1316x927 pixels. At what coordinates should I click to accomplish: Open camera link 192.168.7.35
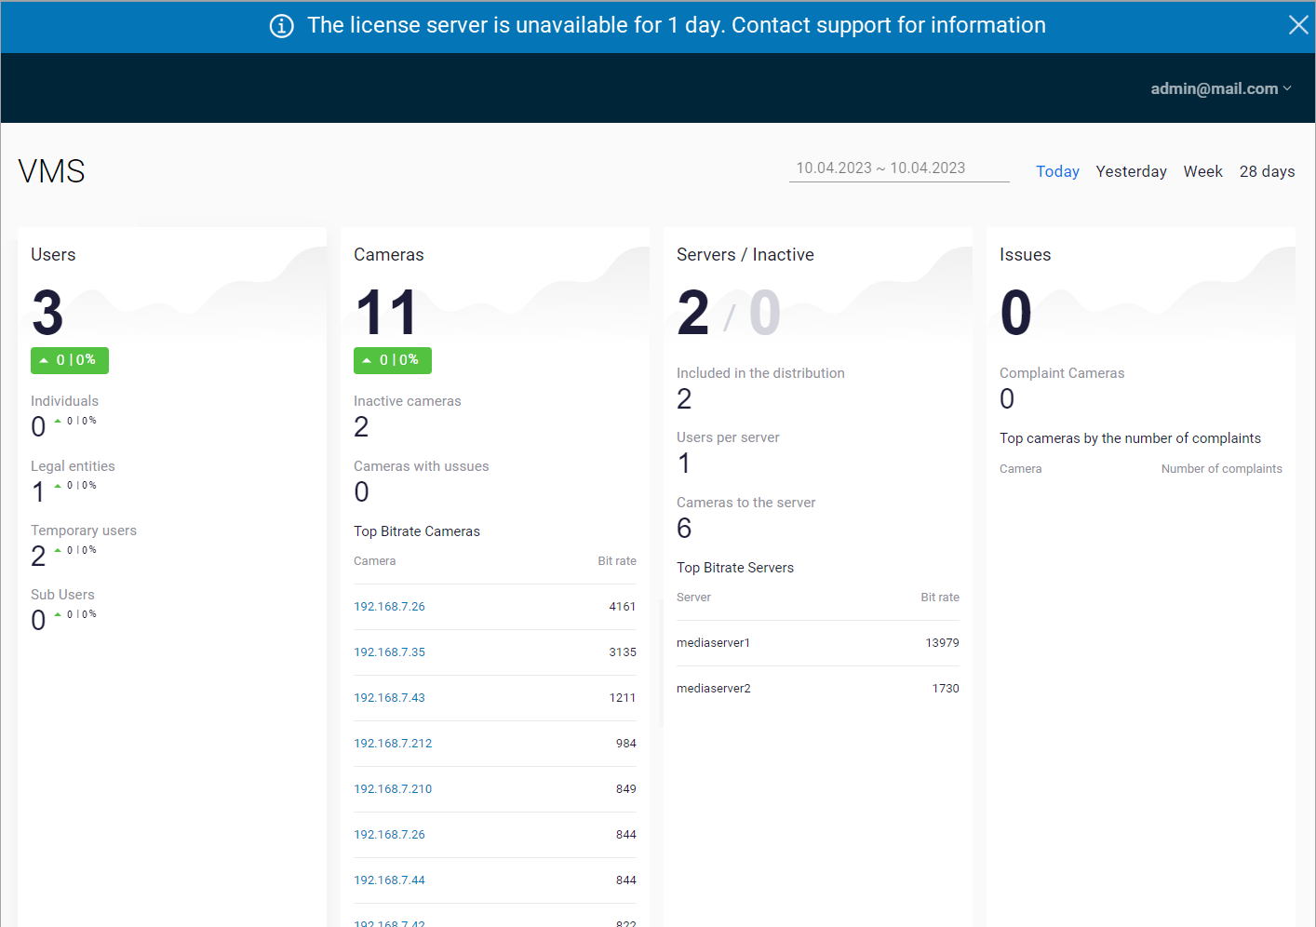[389, 652]
